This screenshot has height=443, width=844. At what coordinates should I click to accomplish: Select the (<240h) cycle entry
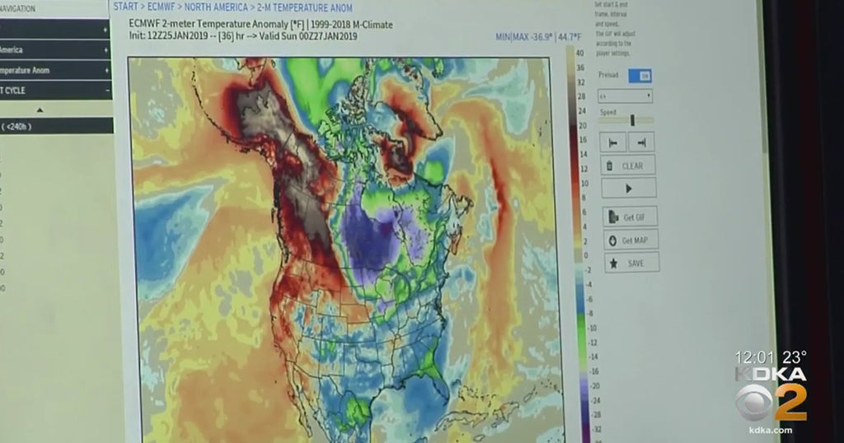click(x=56, y=126)
